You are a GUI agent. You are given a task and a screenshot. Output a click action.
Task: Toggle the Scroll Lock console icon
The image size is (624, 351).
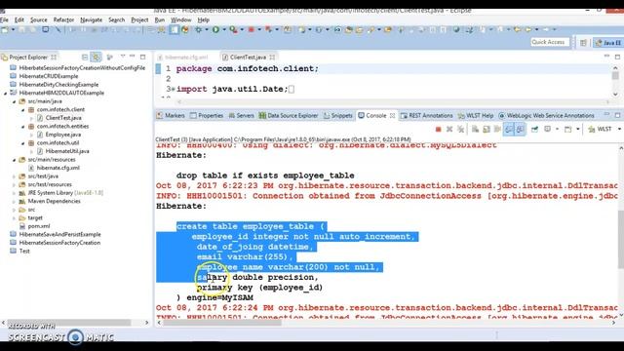point(487,130)
